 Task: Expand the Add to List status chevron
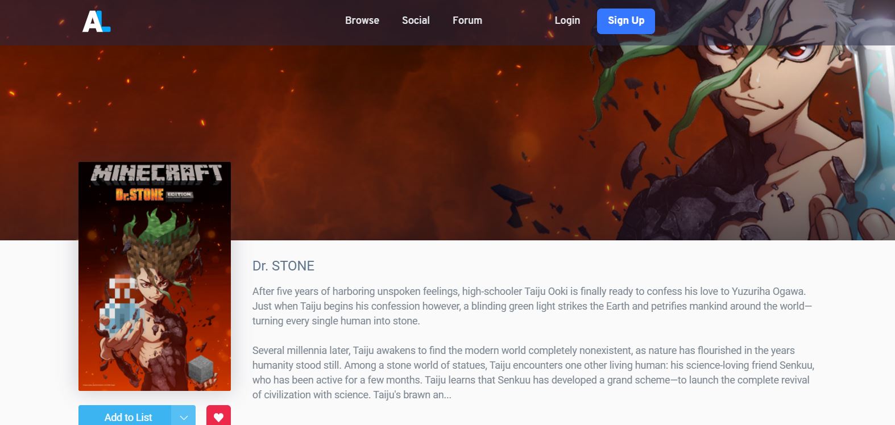click(184, 416)
